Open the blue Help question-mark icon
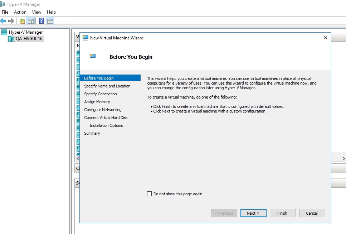Viewport: 346px width, 234px height. (41, 21)
